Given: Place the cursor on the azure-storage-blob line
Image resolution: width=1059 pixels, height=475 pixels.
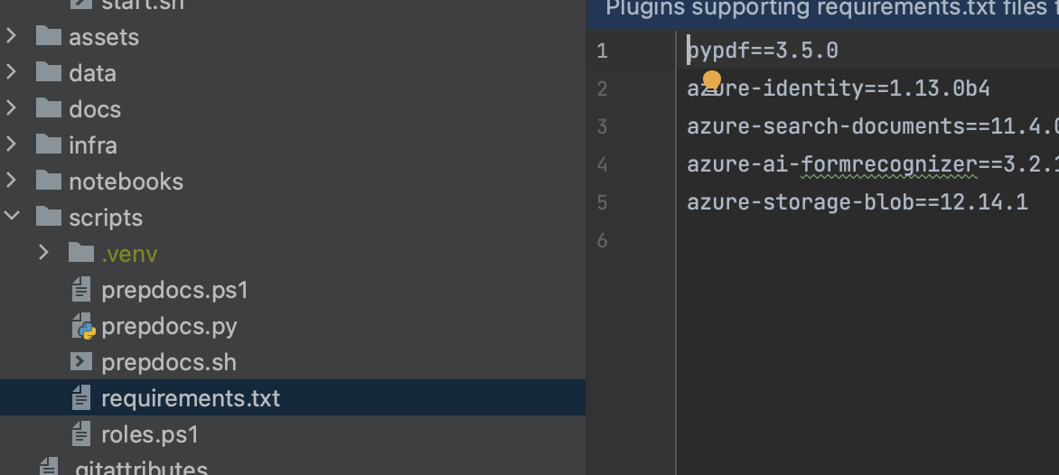Looking at the screenshot, I should 858,202.
